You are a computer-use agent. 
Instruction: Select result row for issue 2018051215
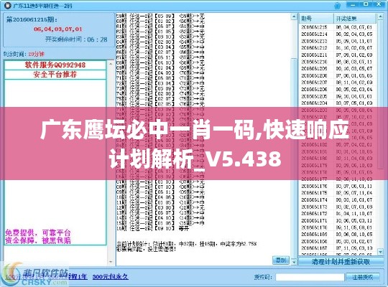[x=338, y=27]
